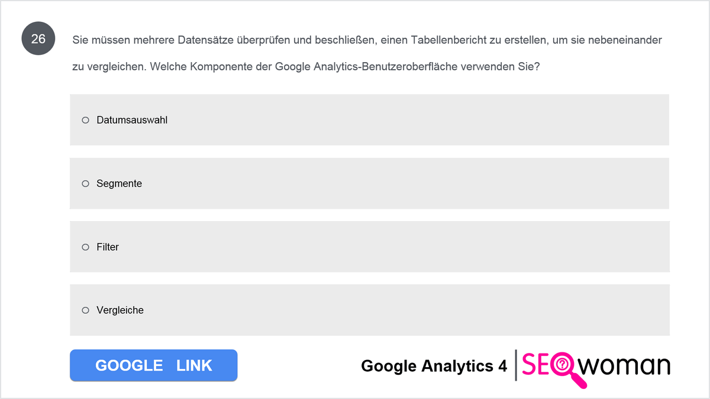The height and width of the screenshot is (399, 710).
Task: Click empty area of Filter answer row
Action: [x=414, y=247]
